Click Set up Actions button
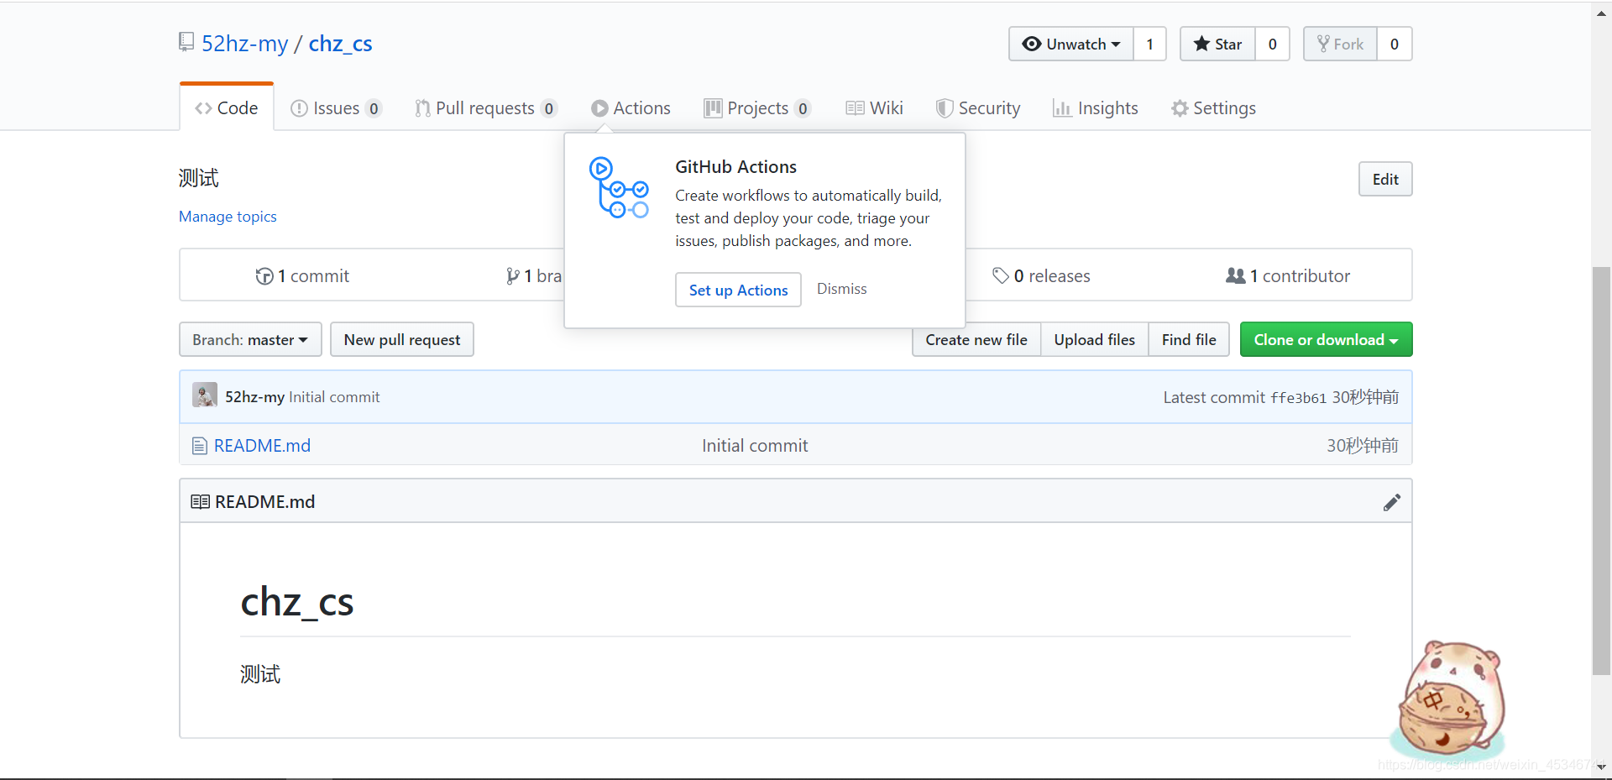The height and width of the screenshot is (780, 1612). pyautogui.click(x=738, y=290)
